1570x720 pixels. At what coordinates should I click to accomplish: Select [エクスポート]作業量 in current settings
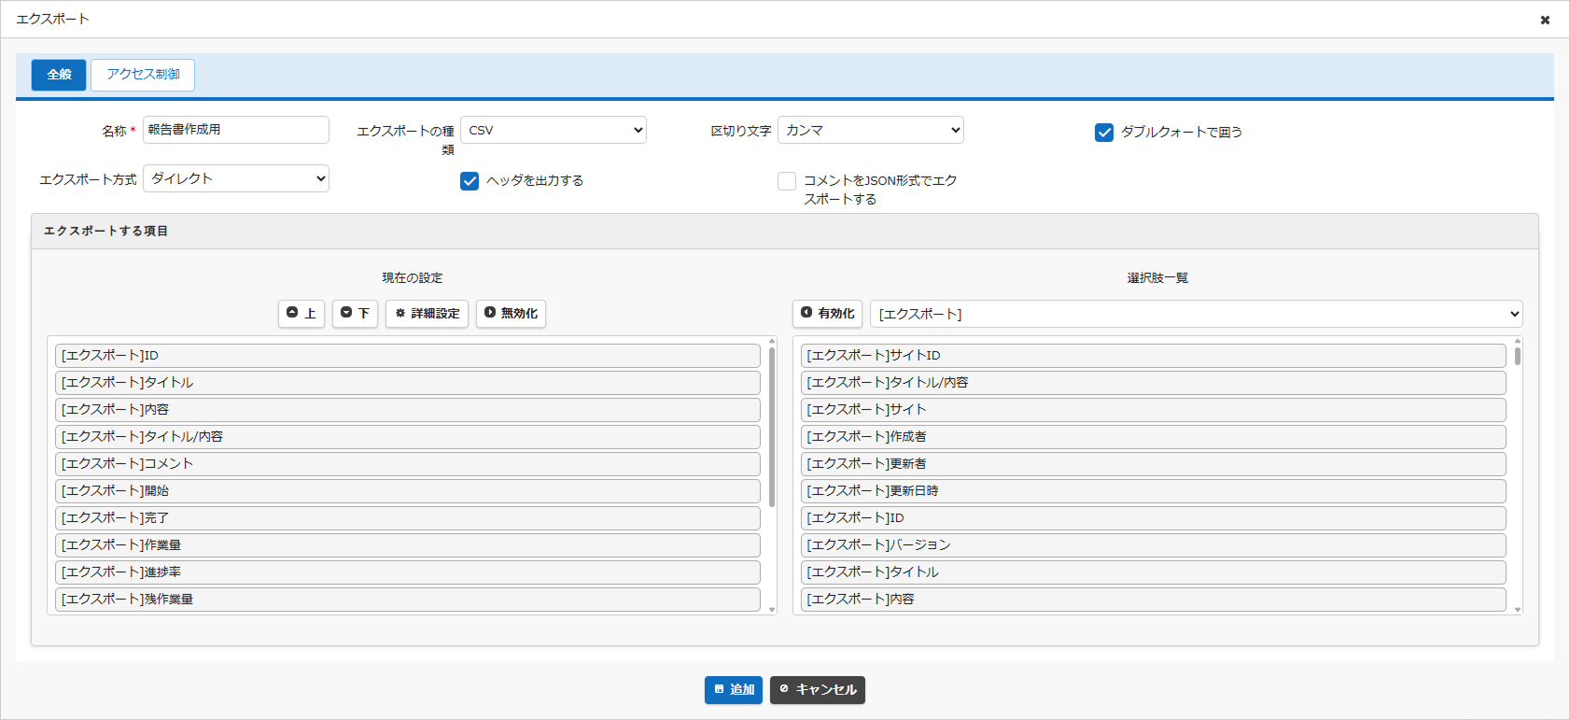click(408, 545)
